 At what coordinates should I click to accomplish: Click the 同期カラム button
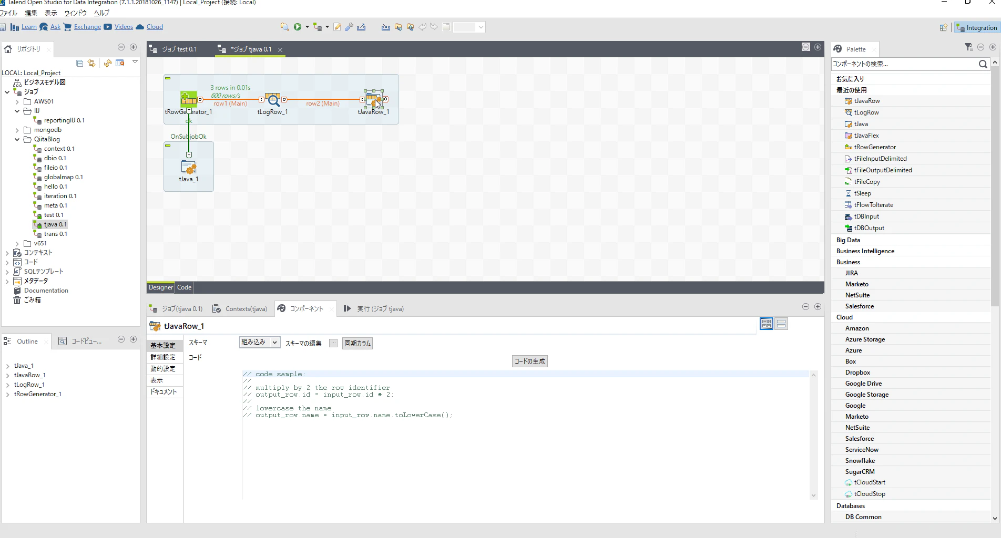click(x=357, y=344)
